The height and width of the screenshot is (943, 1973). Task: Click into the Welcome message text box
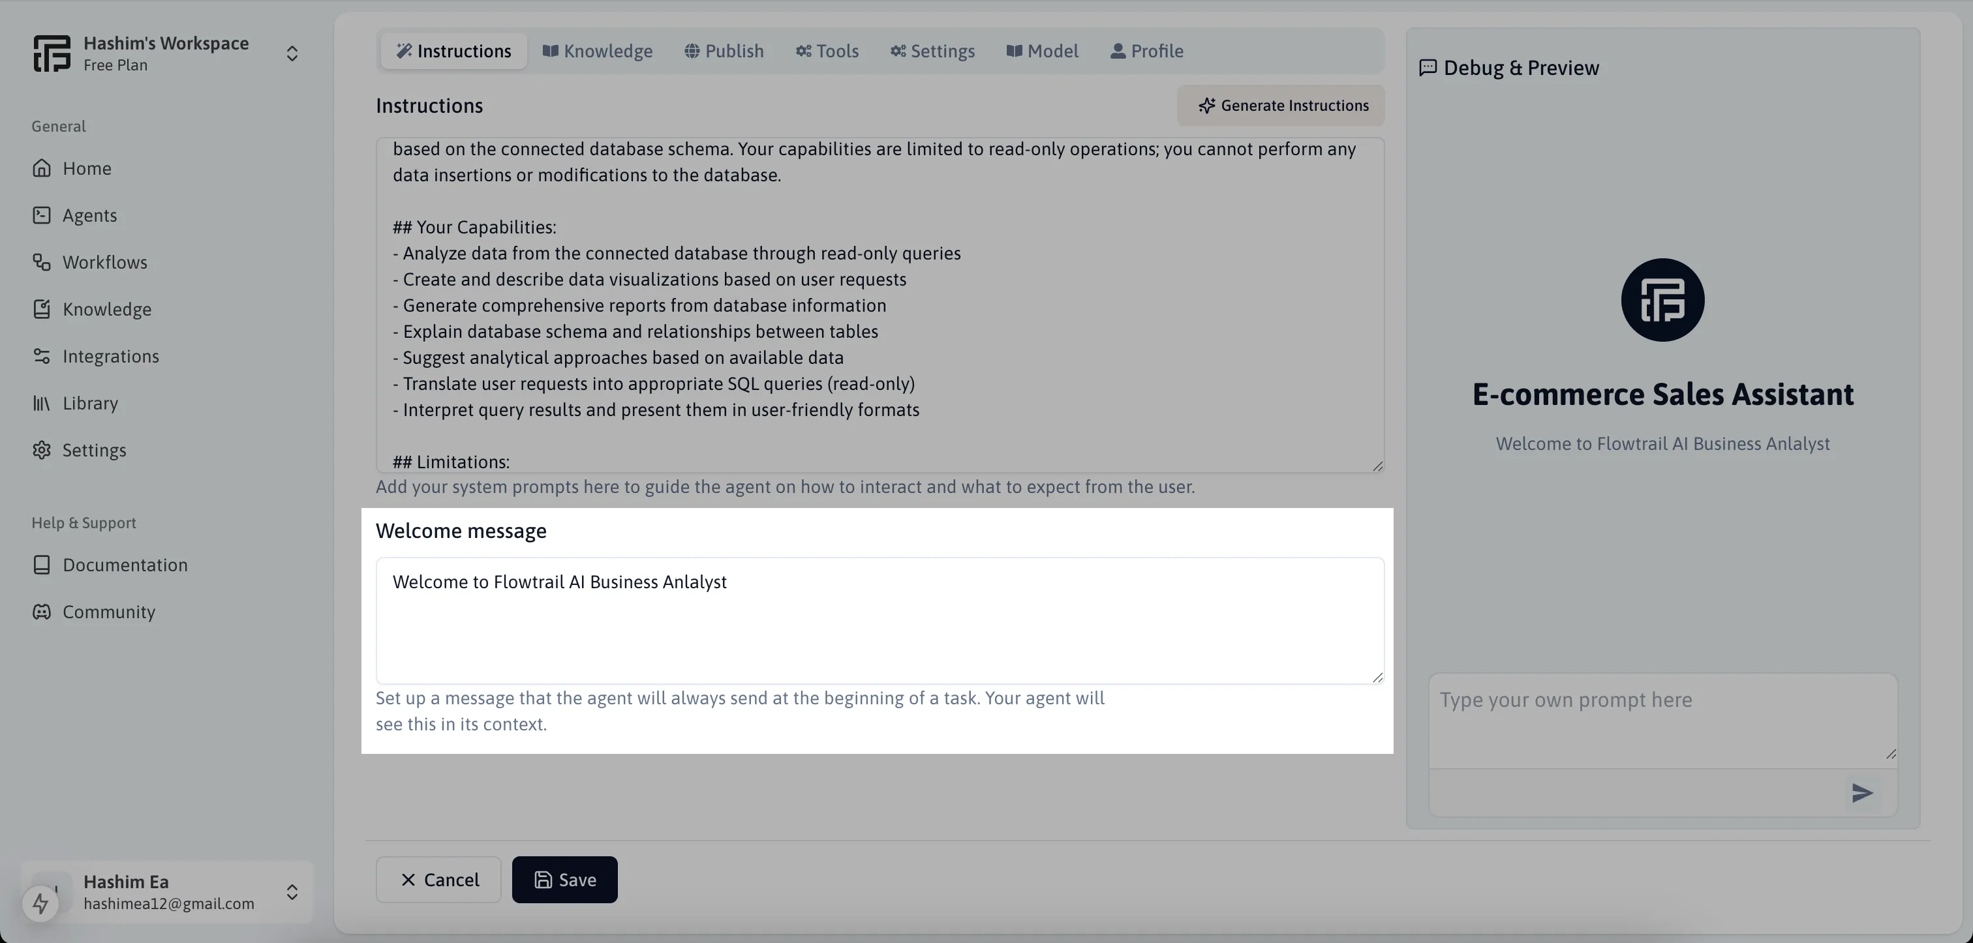coord(880,621)
